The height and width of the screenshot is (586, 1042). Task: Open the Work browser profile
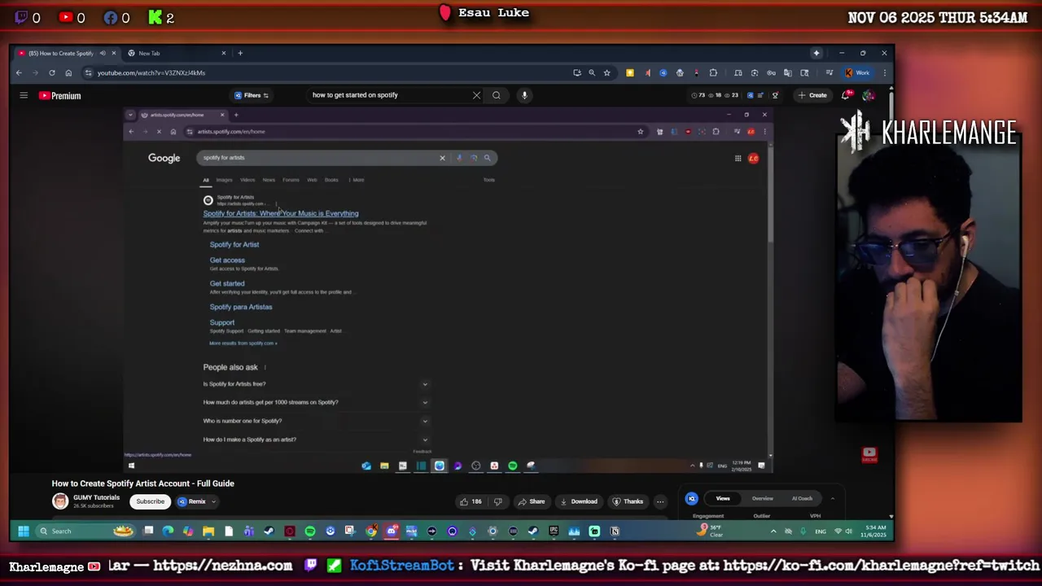pos(858,72)
